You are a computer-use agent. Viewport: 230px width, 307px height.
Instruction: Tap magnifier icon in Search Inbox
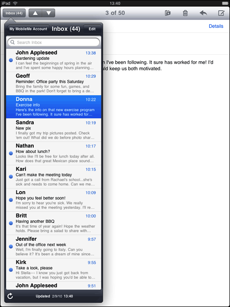pos(12,42)
